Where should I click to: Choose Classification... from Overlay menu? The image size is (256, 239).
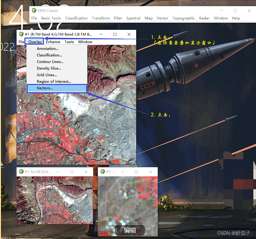pyautogui.click(x=49, y=55)
